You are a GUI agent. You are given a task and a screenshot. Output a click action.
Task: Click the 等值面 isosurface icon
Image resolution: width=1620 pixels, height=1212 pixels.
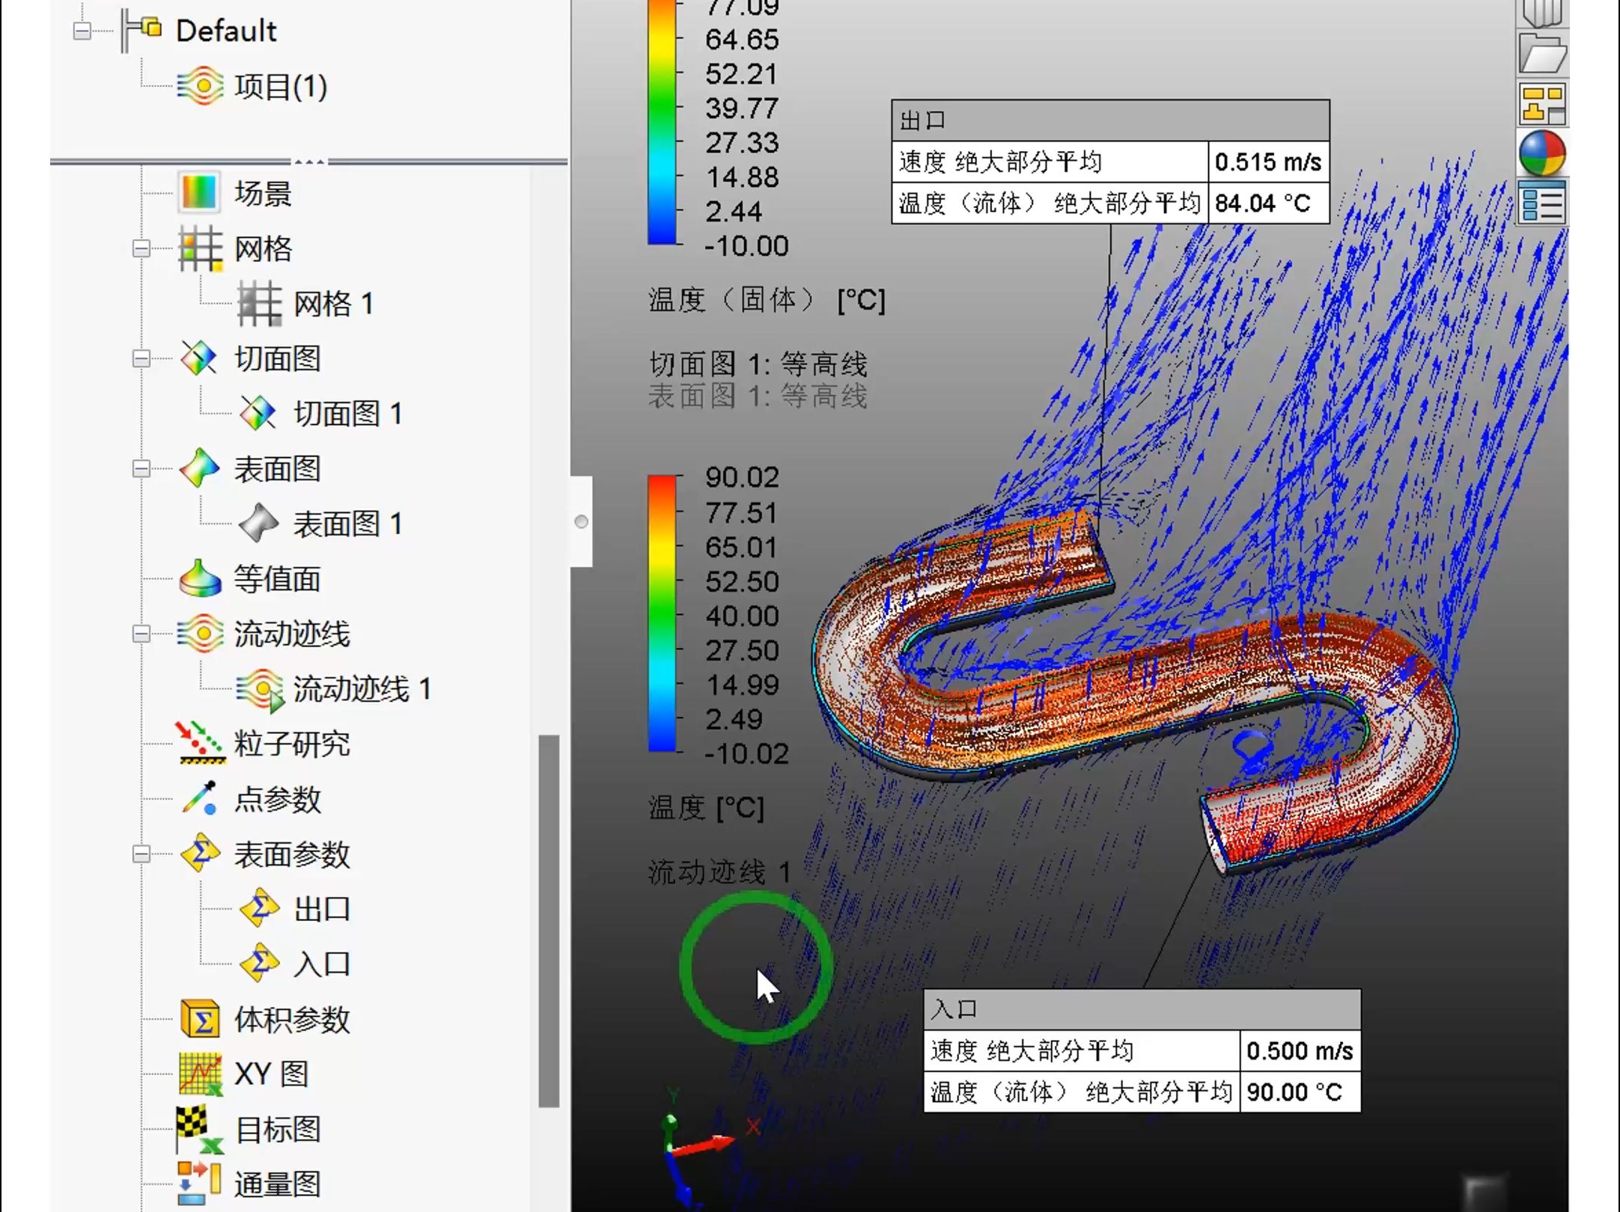pyautogui.click(x=200, y=578)
